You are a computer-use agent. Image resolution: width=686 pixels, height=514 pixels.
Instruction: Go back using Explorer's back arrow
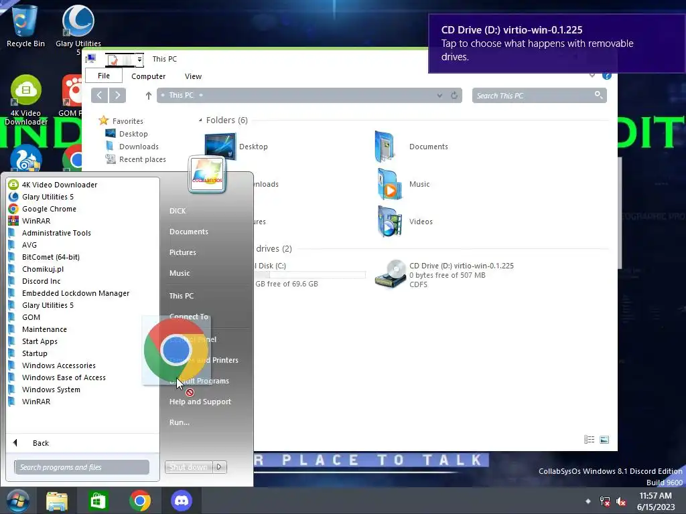tap(100, 95)
